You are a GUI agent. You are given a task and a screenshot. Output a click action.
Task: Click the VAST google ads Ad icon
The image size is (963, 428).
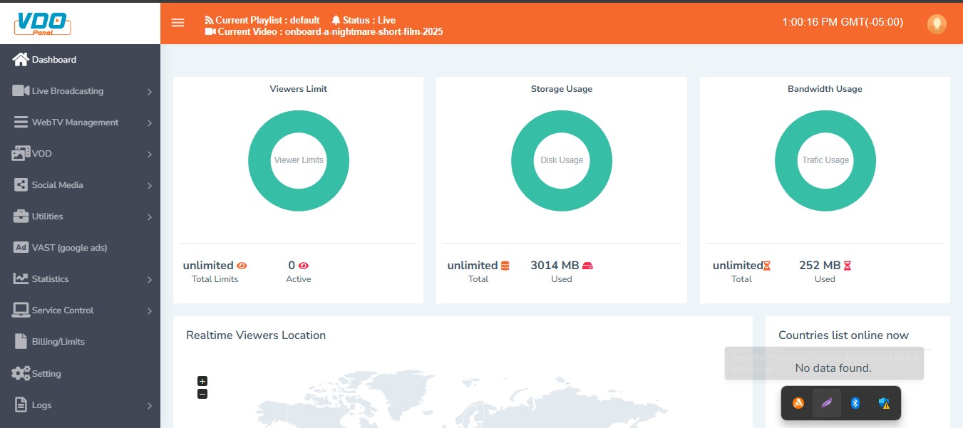pyautogui.click(x=21, y=248)
